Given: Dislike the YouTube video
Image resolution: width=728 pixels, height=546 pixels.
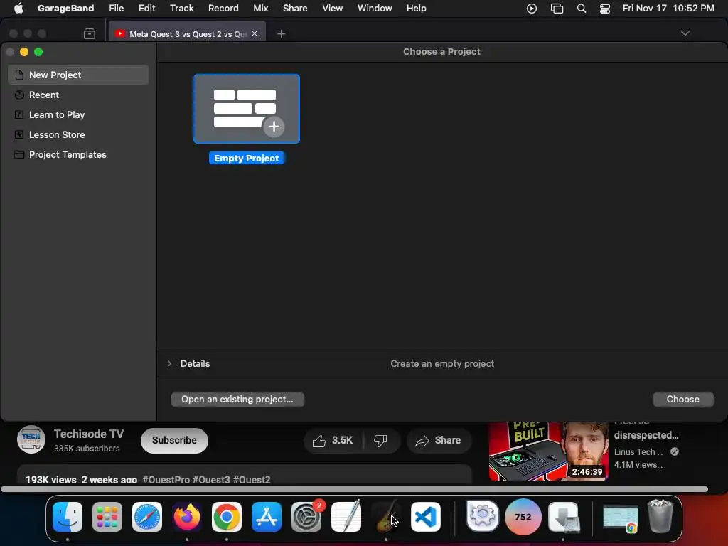Looking at the screenshot, I should [380, 441].
